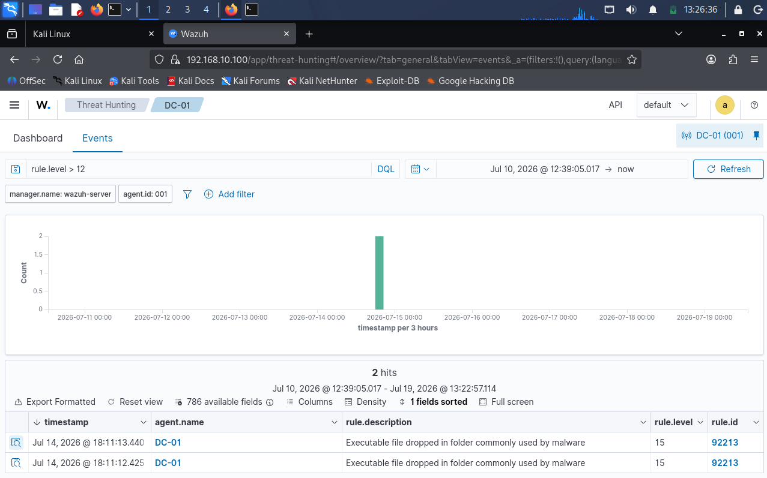Open the help question mark icon

pos(754,105)
